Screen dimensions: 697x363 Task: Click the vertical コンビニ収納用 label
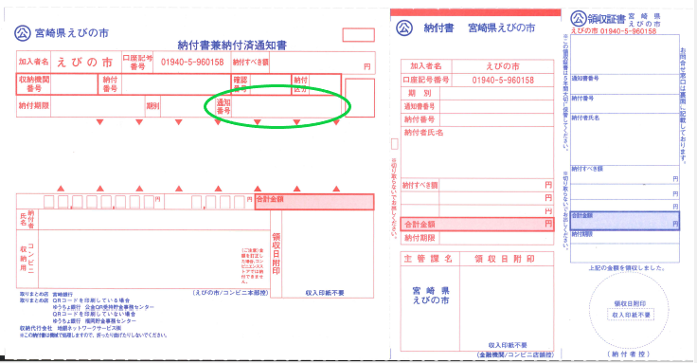[27, 258]
